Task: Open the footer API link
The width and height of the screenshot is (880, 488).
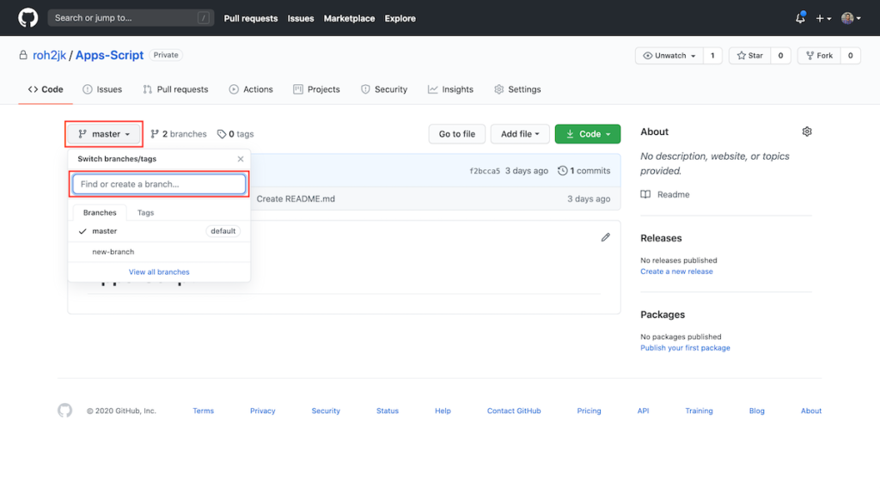Action: (x=643, y=411)
